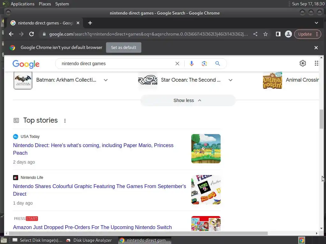
Task: Open the System menu
Action: click(62, 4)
